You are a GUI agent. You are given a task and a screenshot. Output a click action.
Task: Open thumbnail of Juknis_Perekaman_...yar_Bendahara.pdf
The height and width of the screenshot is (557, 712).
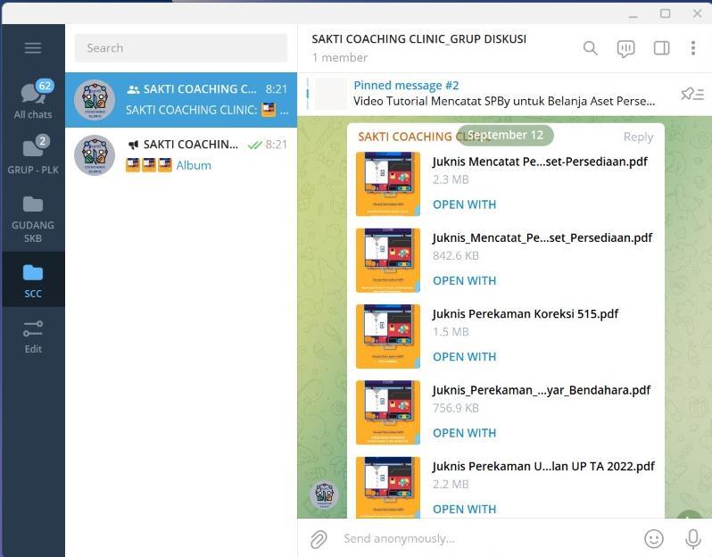pyautogui.click(x=388, y=412)
